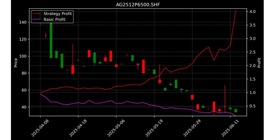This screenshot has height=140, width=275.
Task: Click the Profit axis label on the right
Action: (259, 63)
